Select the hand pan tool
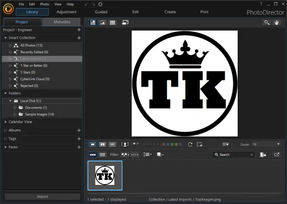 276,22
